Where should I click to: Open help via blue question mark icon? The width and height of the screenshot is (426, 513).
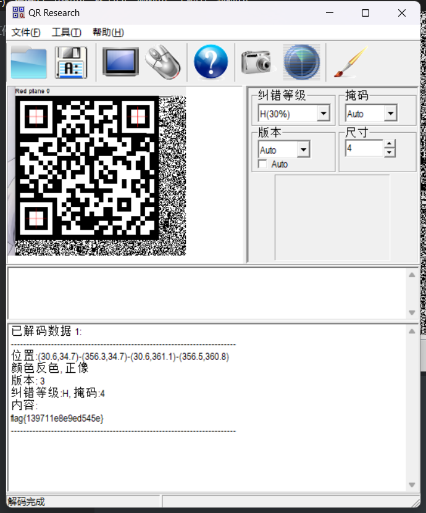click(211, 62)
